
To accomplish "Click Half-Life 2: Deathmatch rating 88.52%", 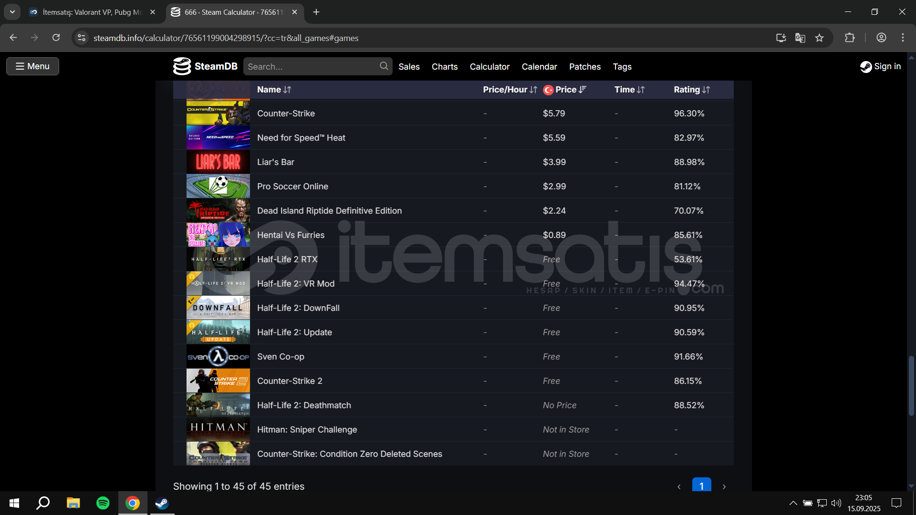I will click(689, 405).
